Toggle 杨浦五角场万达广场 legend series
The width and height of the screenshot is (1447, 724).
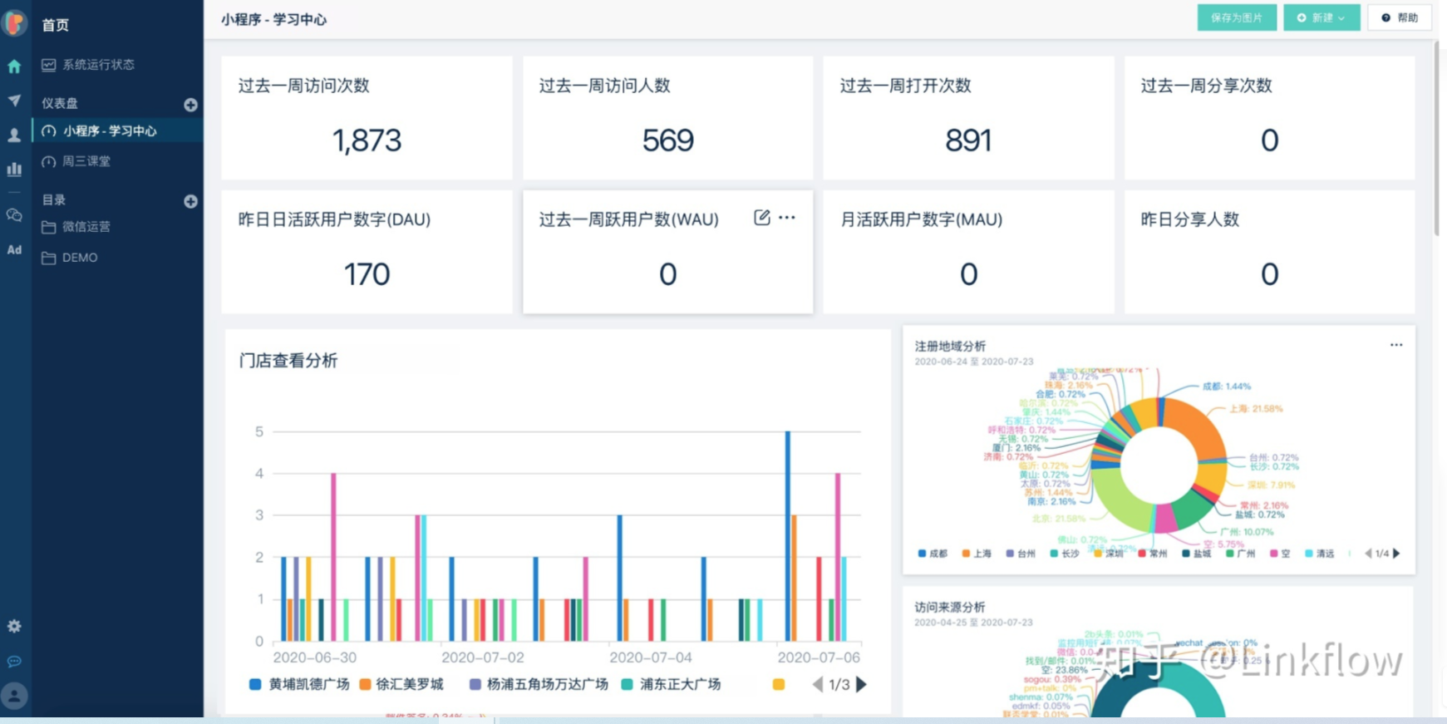click(539, 684)
